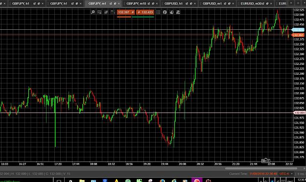Image resolution: width=306 pixels, height=182 pixels.
Task: Click the 132.525 price axis label
Action: click(299, 10)
